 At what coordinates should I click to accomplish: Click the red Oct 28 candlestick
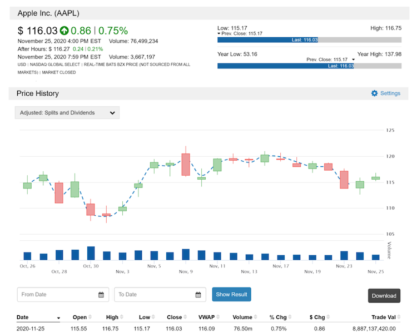coord(59,193)
